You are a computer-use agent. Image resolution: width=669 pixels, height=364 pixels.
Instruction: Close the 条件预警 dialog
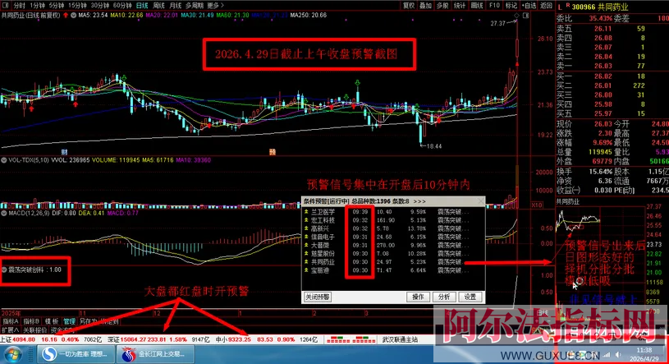coord(481,200)
